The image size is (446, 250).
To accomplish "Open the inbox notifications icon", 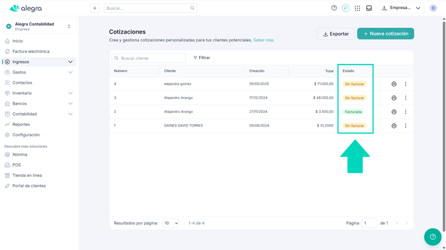I will [x=369, y=8].
